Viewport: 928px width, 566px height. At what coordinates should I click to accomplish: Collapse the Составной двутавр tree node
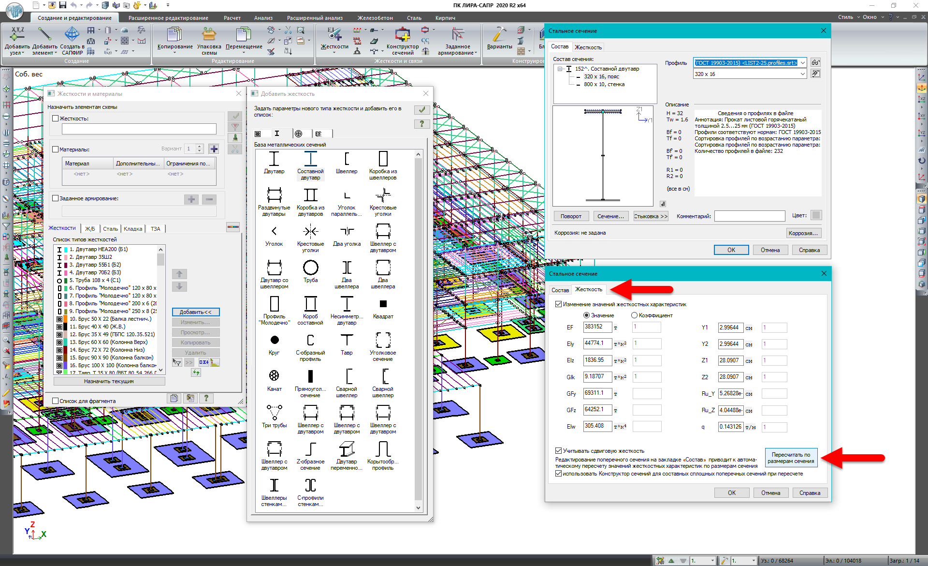coord(560,69)
